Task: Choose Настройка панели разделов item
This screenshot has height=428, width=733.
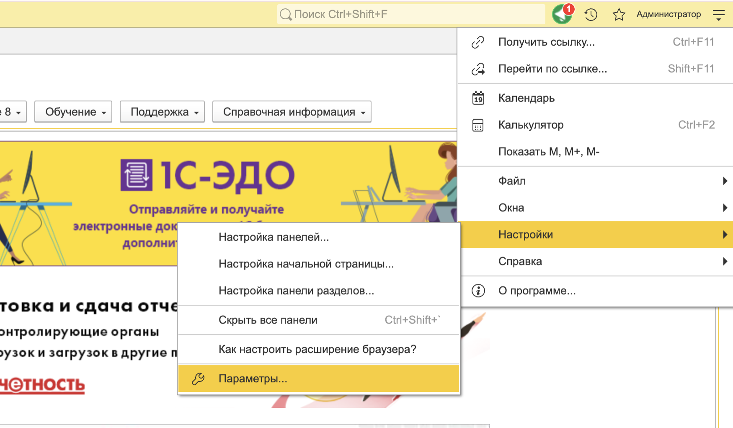Action: tap(319, 291)
